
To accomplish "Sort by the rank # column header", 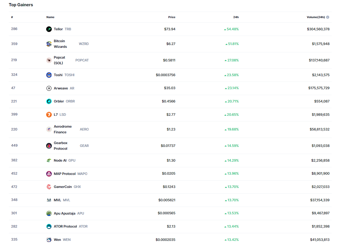I will pos(12,17).
